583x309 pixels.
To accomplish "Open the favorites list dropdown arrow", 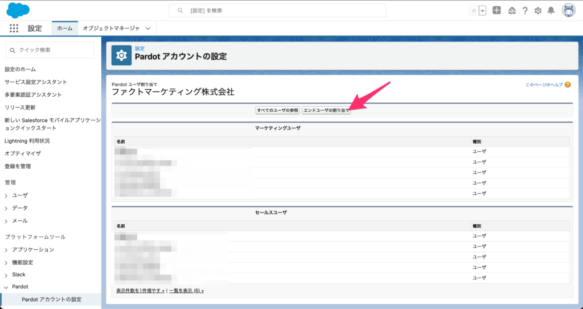I will (482, 11).
